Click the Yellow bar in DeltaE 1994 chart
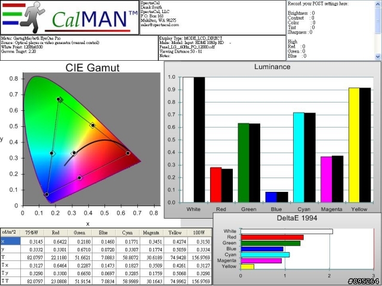The width and height of the screenshot is (382, 286). [247, 266]
